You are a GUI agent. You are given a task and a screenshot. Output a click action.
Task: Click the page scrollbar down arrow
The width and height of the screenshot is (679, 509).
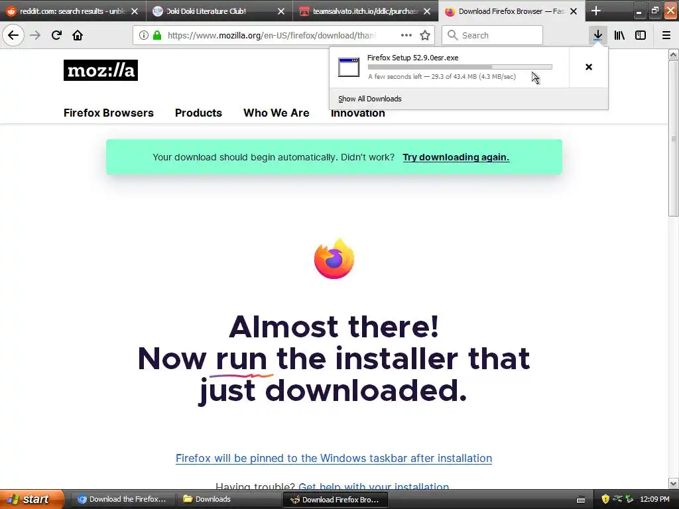click(x=673, y=483)
